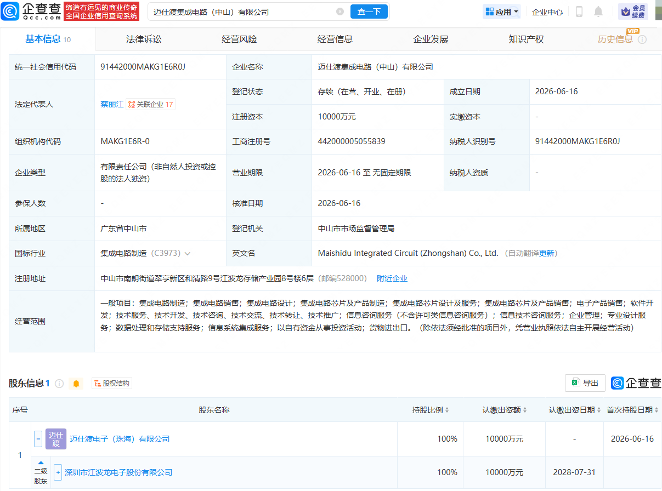Export shareholder data with 导出 button

click(585, 383)
